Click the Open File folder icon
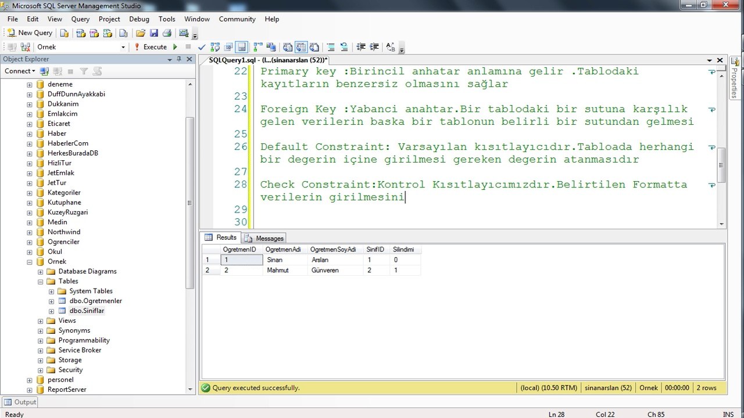The height and width of the screenshot is (418, 744). 141,33
